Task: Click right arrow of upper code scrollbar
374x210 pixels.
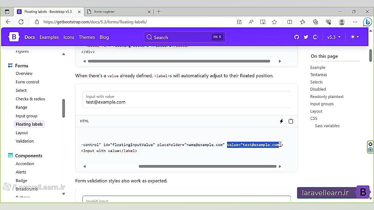Action: pos(280,61)
